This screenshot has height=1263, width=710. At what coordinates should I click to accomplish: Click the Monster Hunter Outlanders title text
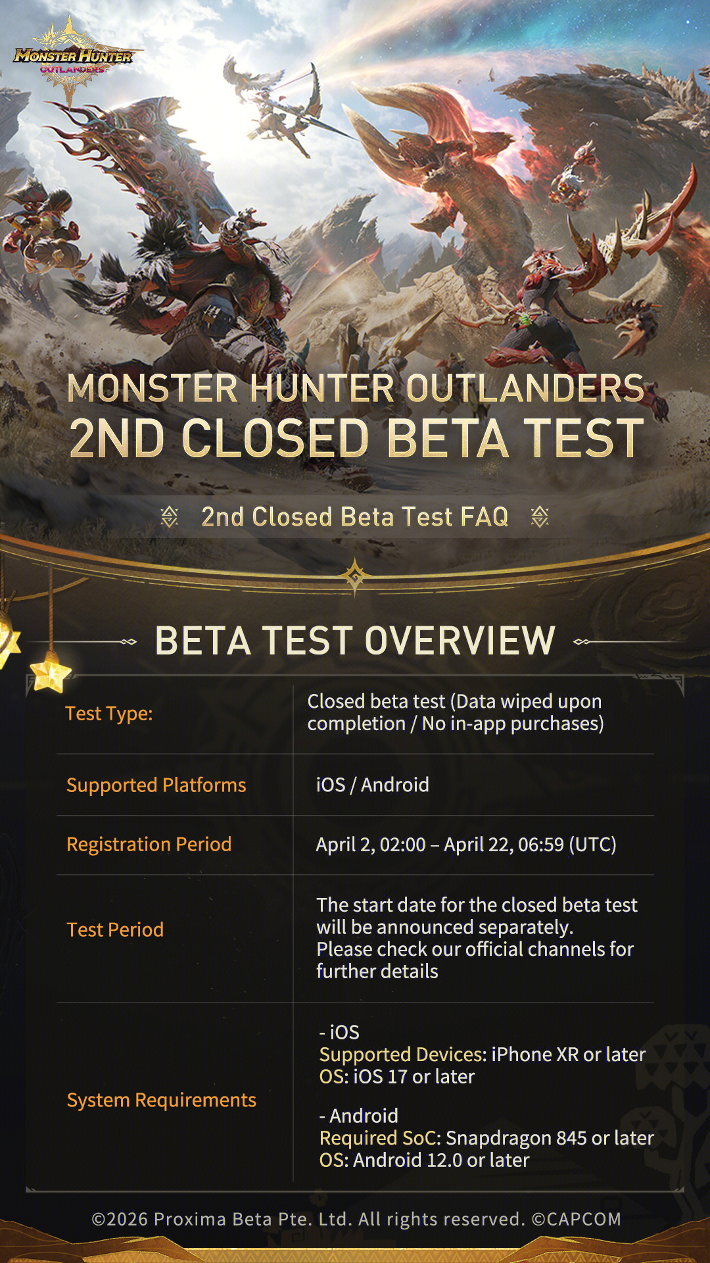point(355,388)
